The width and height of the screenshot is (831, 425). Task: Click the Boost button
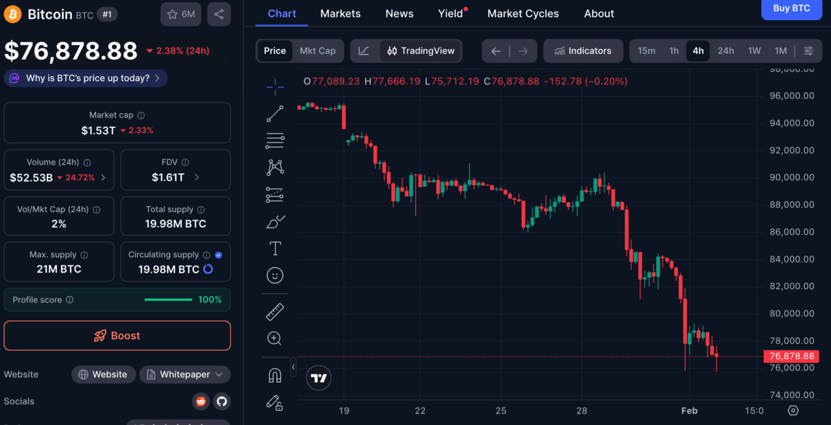[117, 336]
